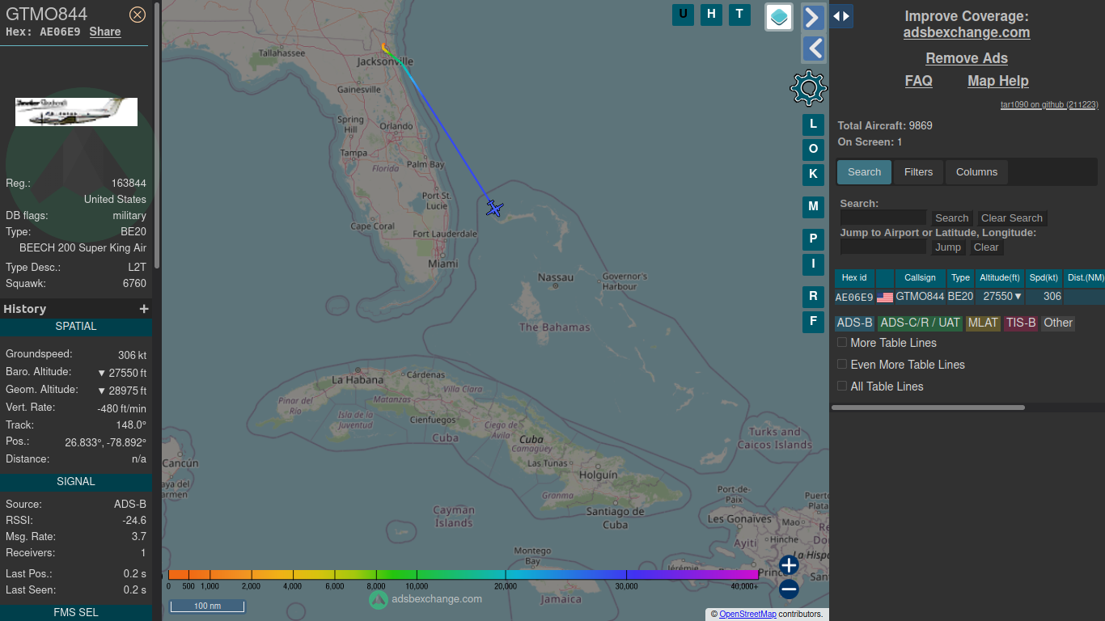Select AE06E9 hex id in table
The width and height of the screenshot is (1105, 621).
pos(854,297)
